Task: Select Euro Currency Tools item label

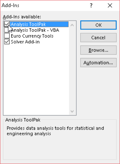Action: coord(32,36)
